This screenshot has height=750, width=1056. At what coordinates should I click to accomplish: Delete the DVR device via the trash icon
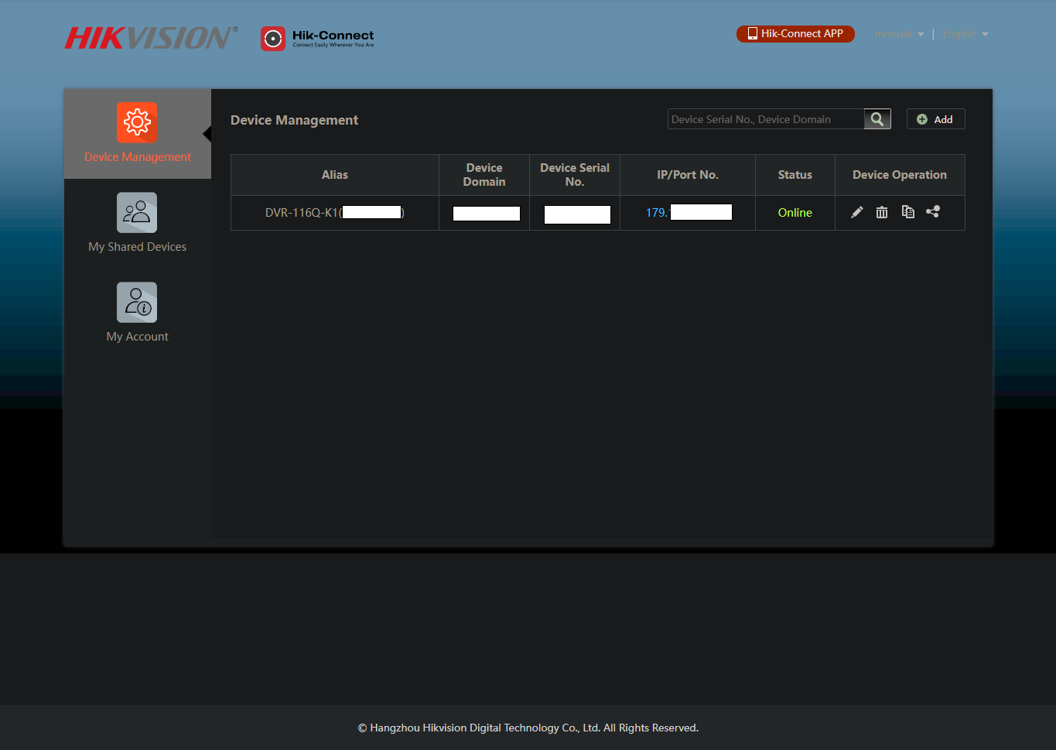(x=882, y=211)
